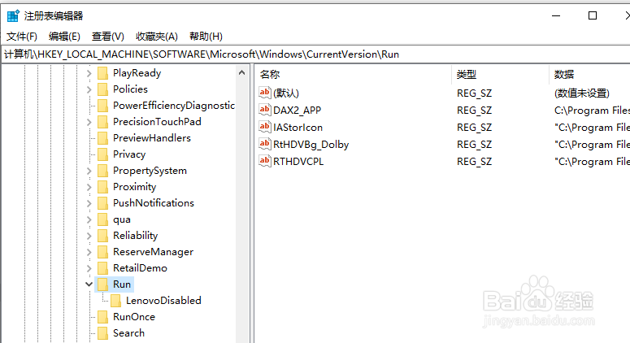Click the Reliability folder icon
The height and width of the screenshot is (343, 630).
click(103, 236)
